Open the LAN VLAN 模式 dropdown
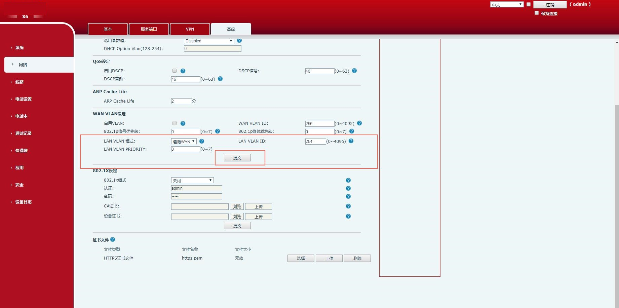 pos(183,141)
